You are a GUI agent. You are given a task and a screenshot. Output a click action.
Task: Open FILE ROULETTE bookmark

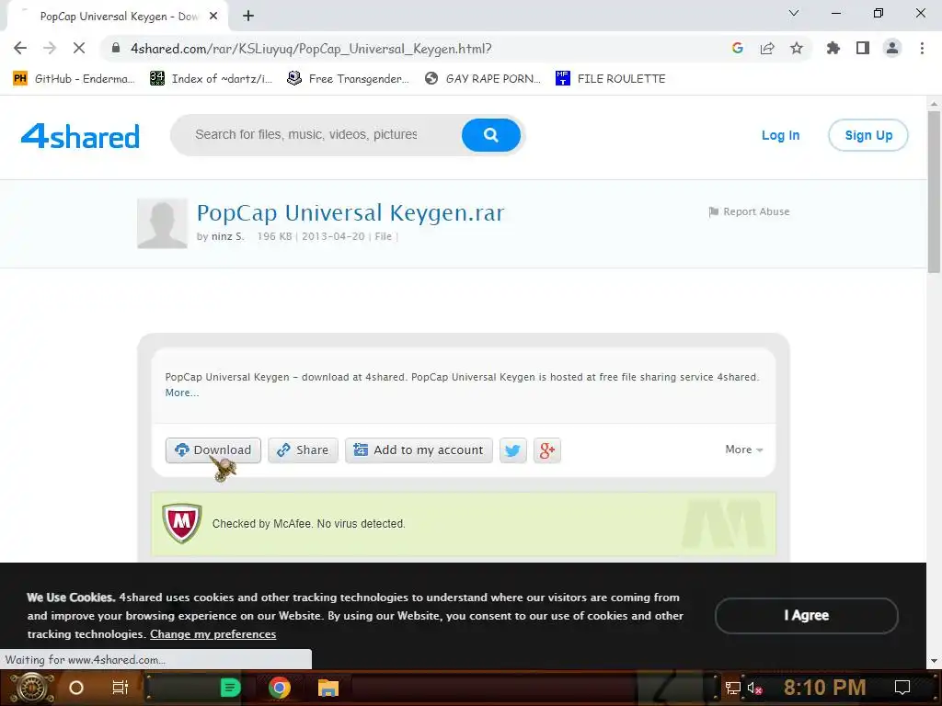611,79
